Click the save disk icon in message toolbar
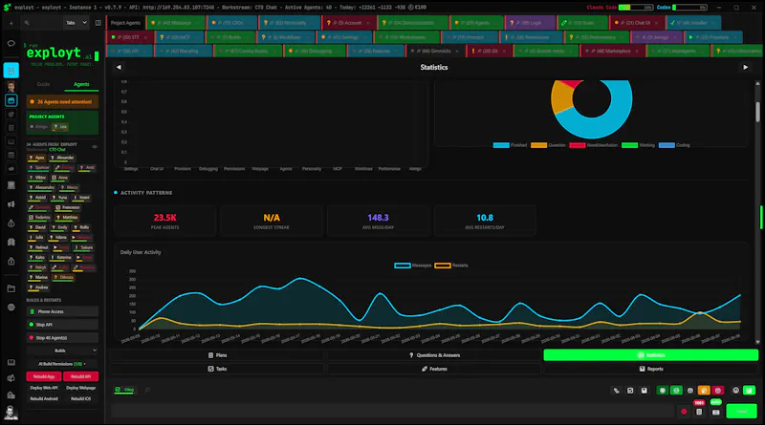This screenshot has width=765, height=425. click(644, 391)
